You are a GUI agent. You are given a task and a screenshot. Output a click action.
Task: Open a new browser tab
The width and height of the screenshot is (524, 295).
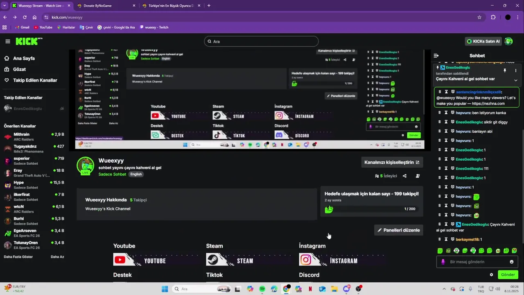209,6
